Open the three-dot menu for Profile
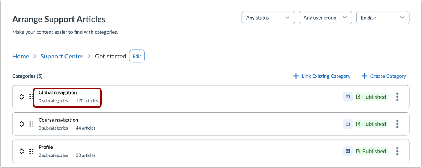The image size is (422, 168). 398,151
